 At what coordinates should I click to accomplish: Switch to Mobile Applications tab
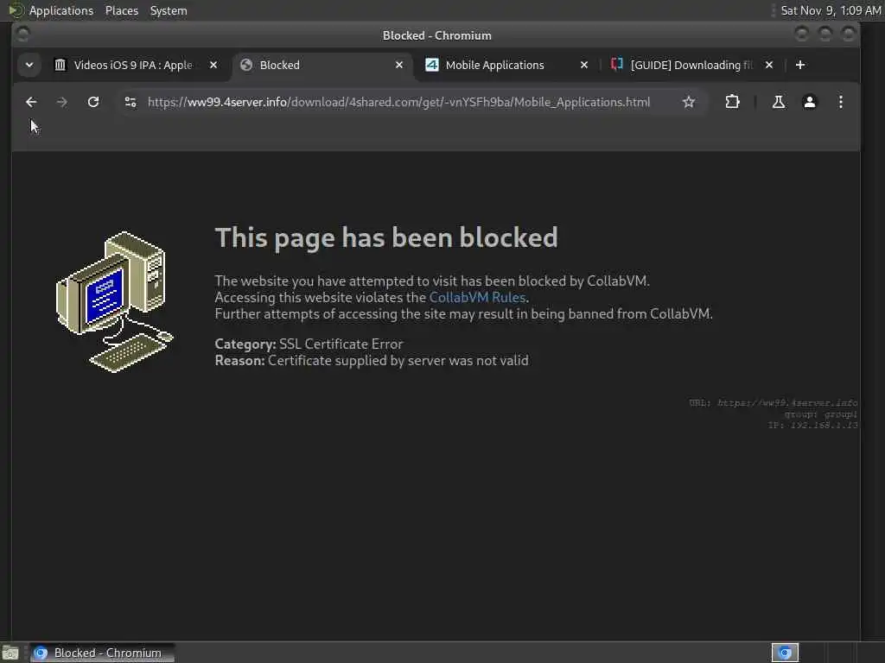[x=494, y=65]
